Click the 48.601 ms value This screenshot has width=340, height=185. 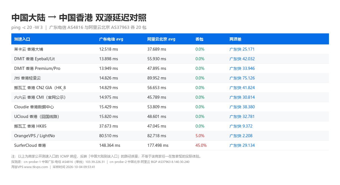click(x=157, y=117)
